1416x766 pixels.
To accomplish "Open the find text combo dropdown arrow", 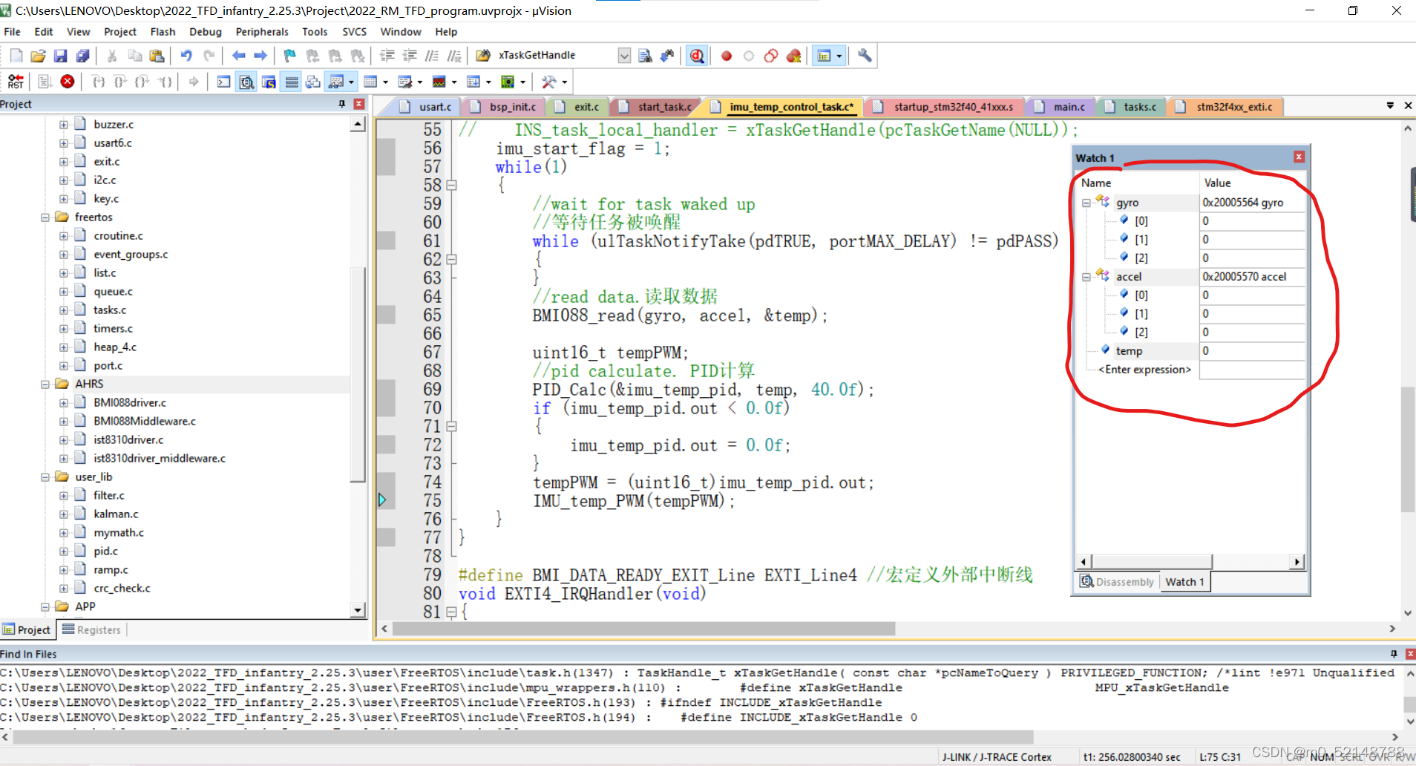I will [624, 56].
